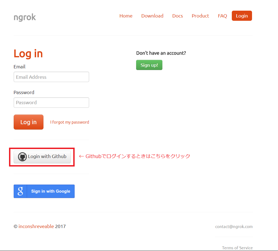The height and width of the screenshot is (251, 278).
Task: Click the contact@ngrok.com email link
Action: (x=234, y=226)
